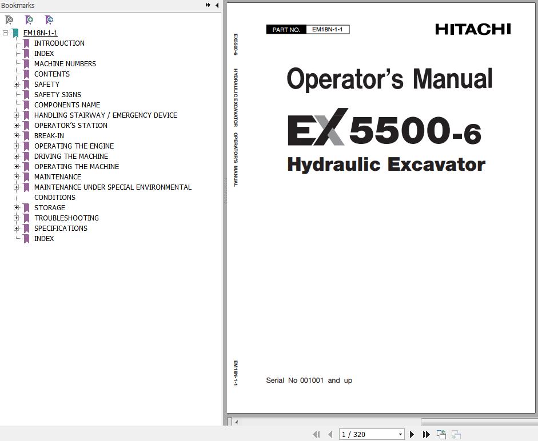Expand the STORAGE bookmark
The image size is (538, 441).
pos(16,208)
